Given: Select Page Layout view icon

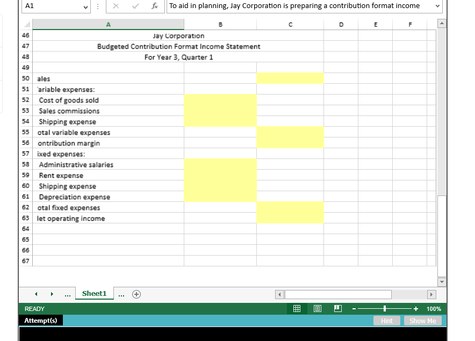Looking at the screenshot, I should click(317, 308).
